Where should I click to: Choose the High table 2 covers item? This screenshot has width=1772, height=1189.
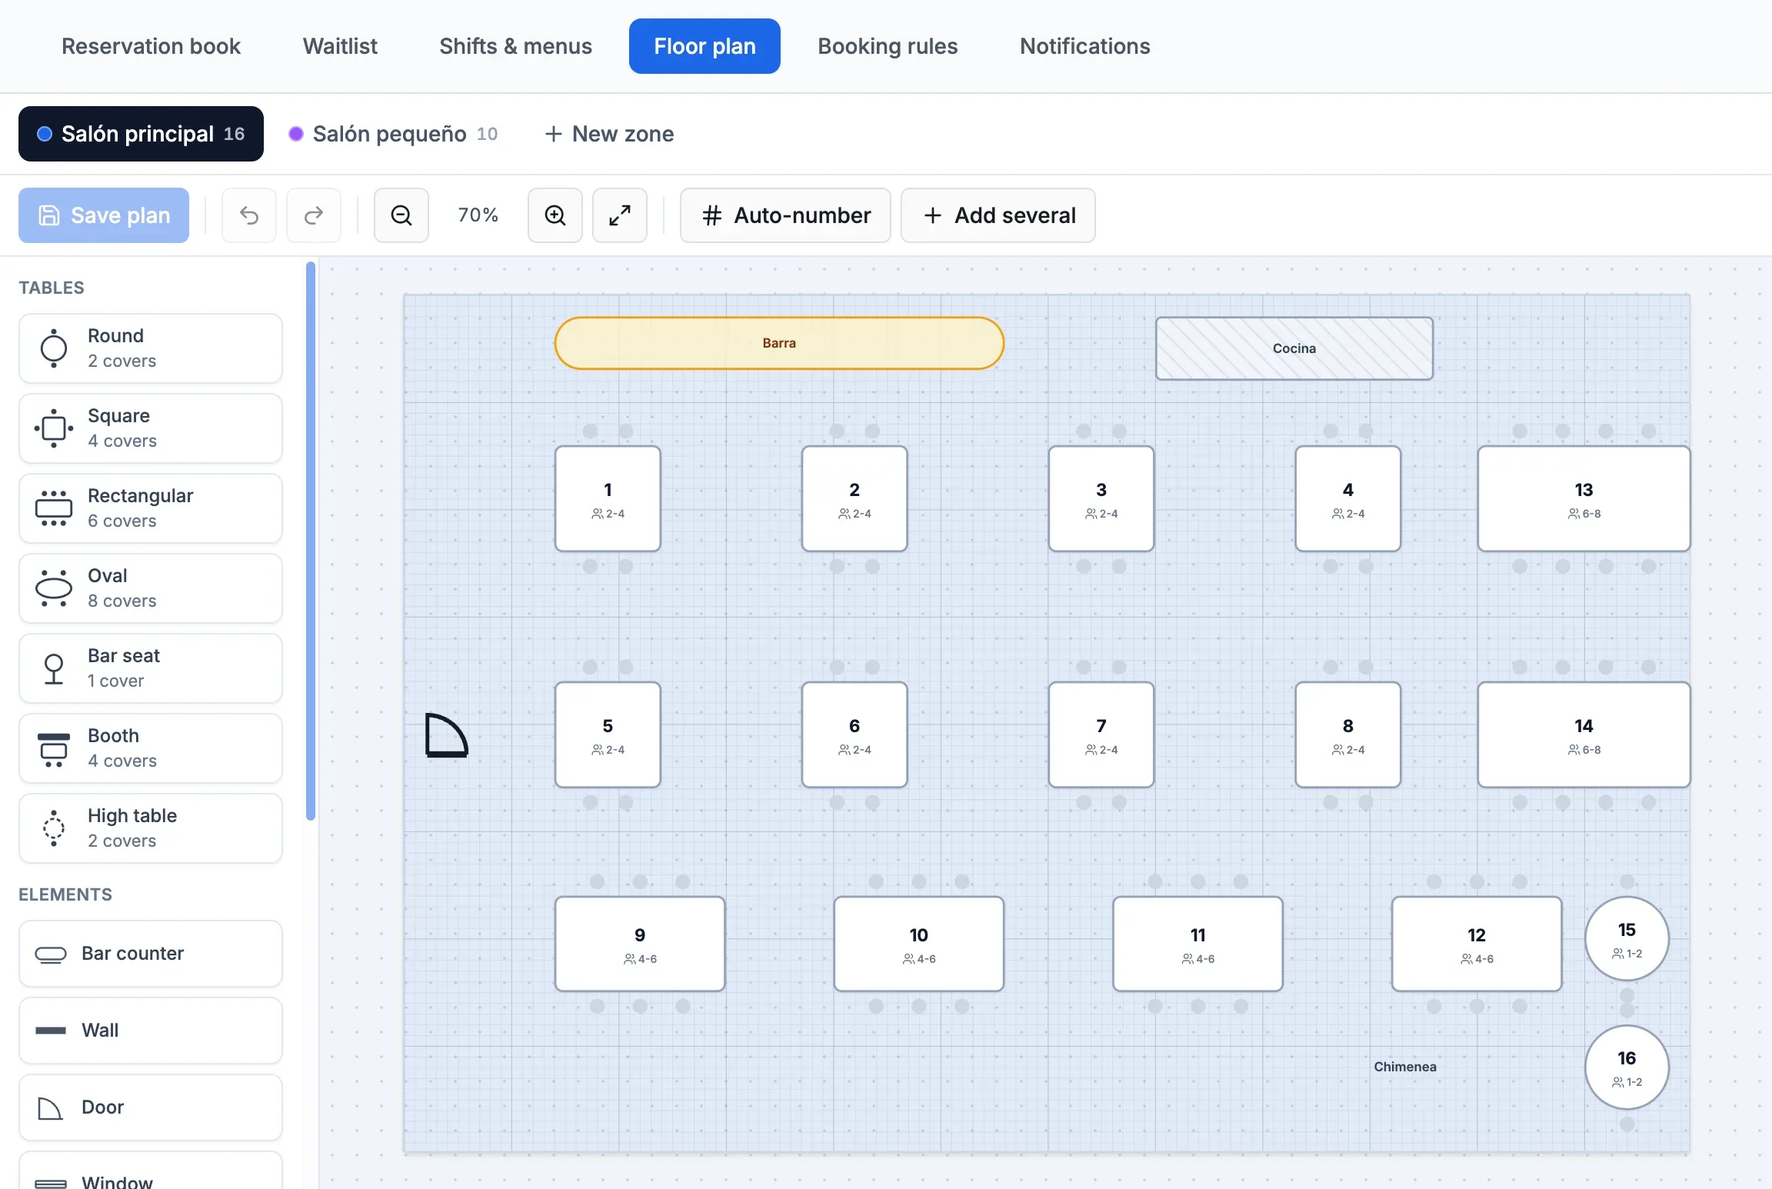click(x=151, y=828)
